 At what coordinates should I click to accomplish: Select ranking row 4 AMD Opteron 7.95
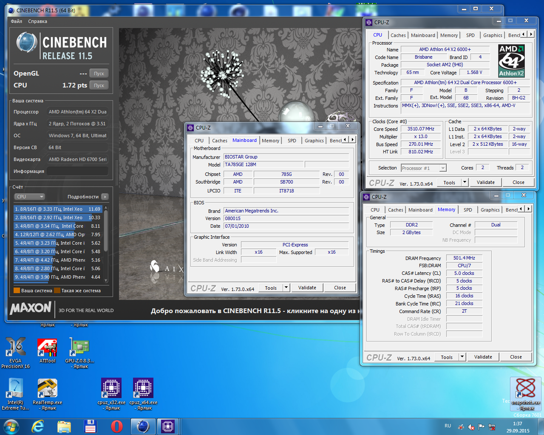[x=58, y=234]
